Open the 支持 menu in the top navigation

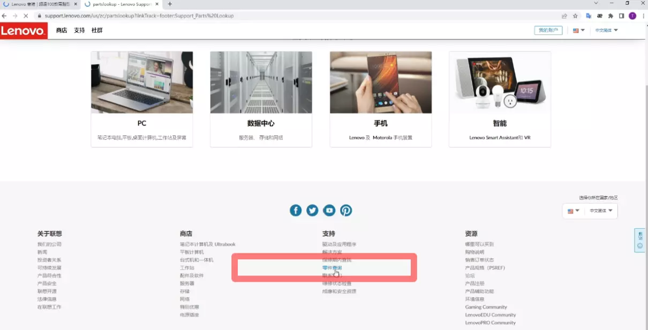79,31
